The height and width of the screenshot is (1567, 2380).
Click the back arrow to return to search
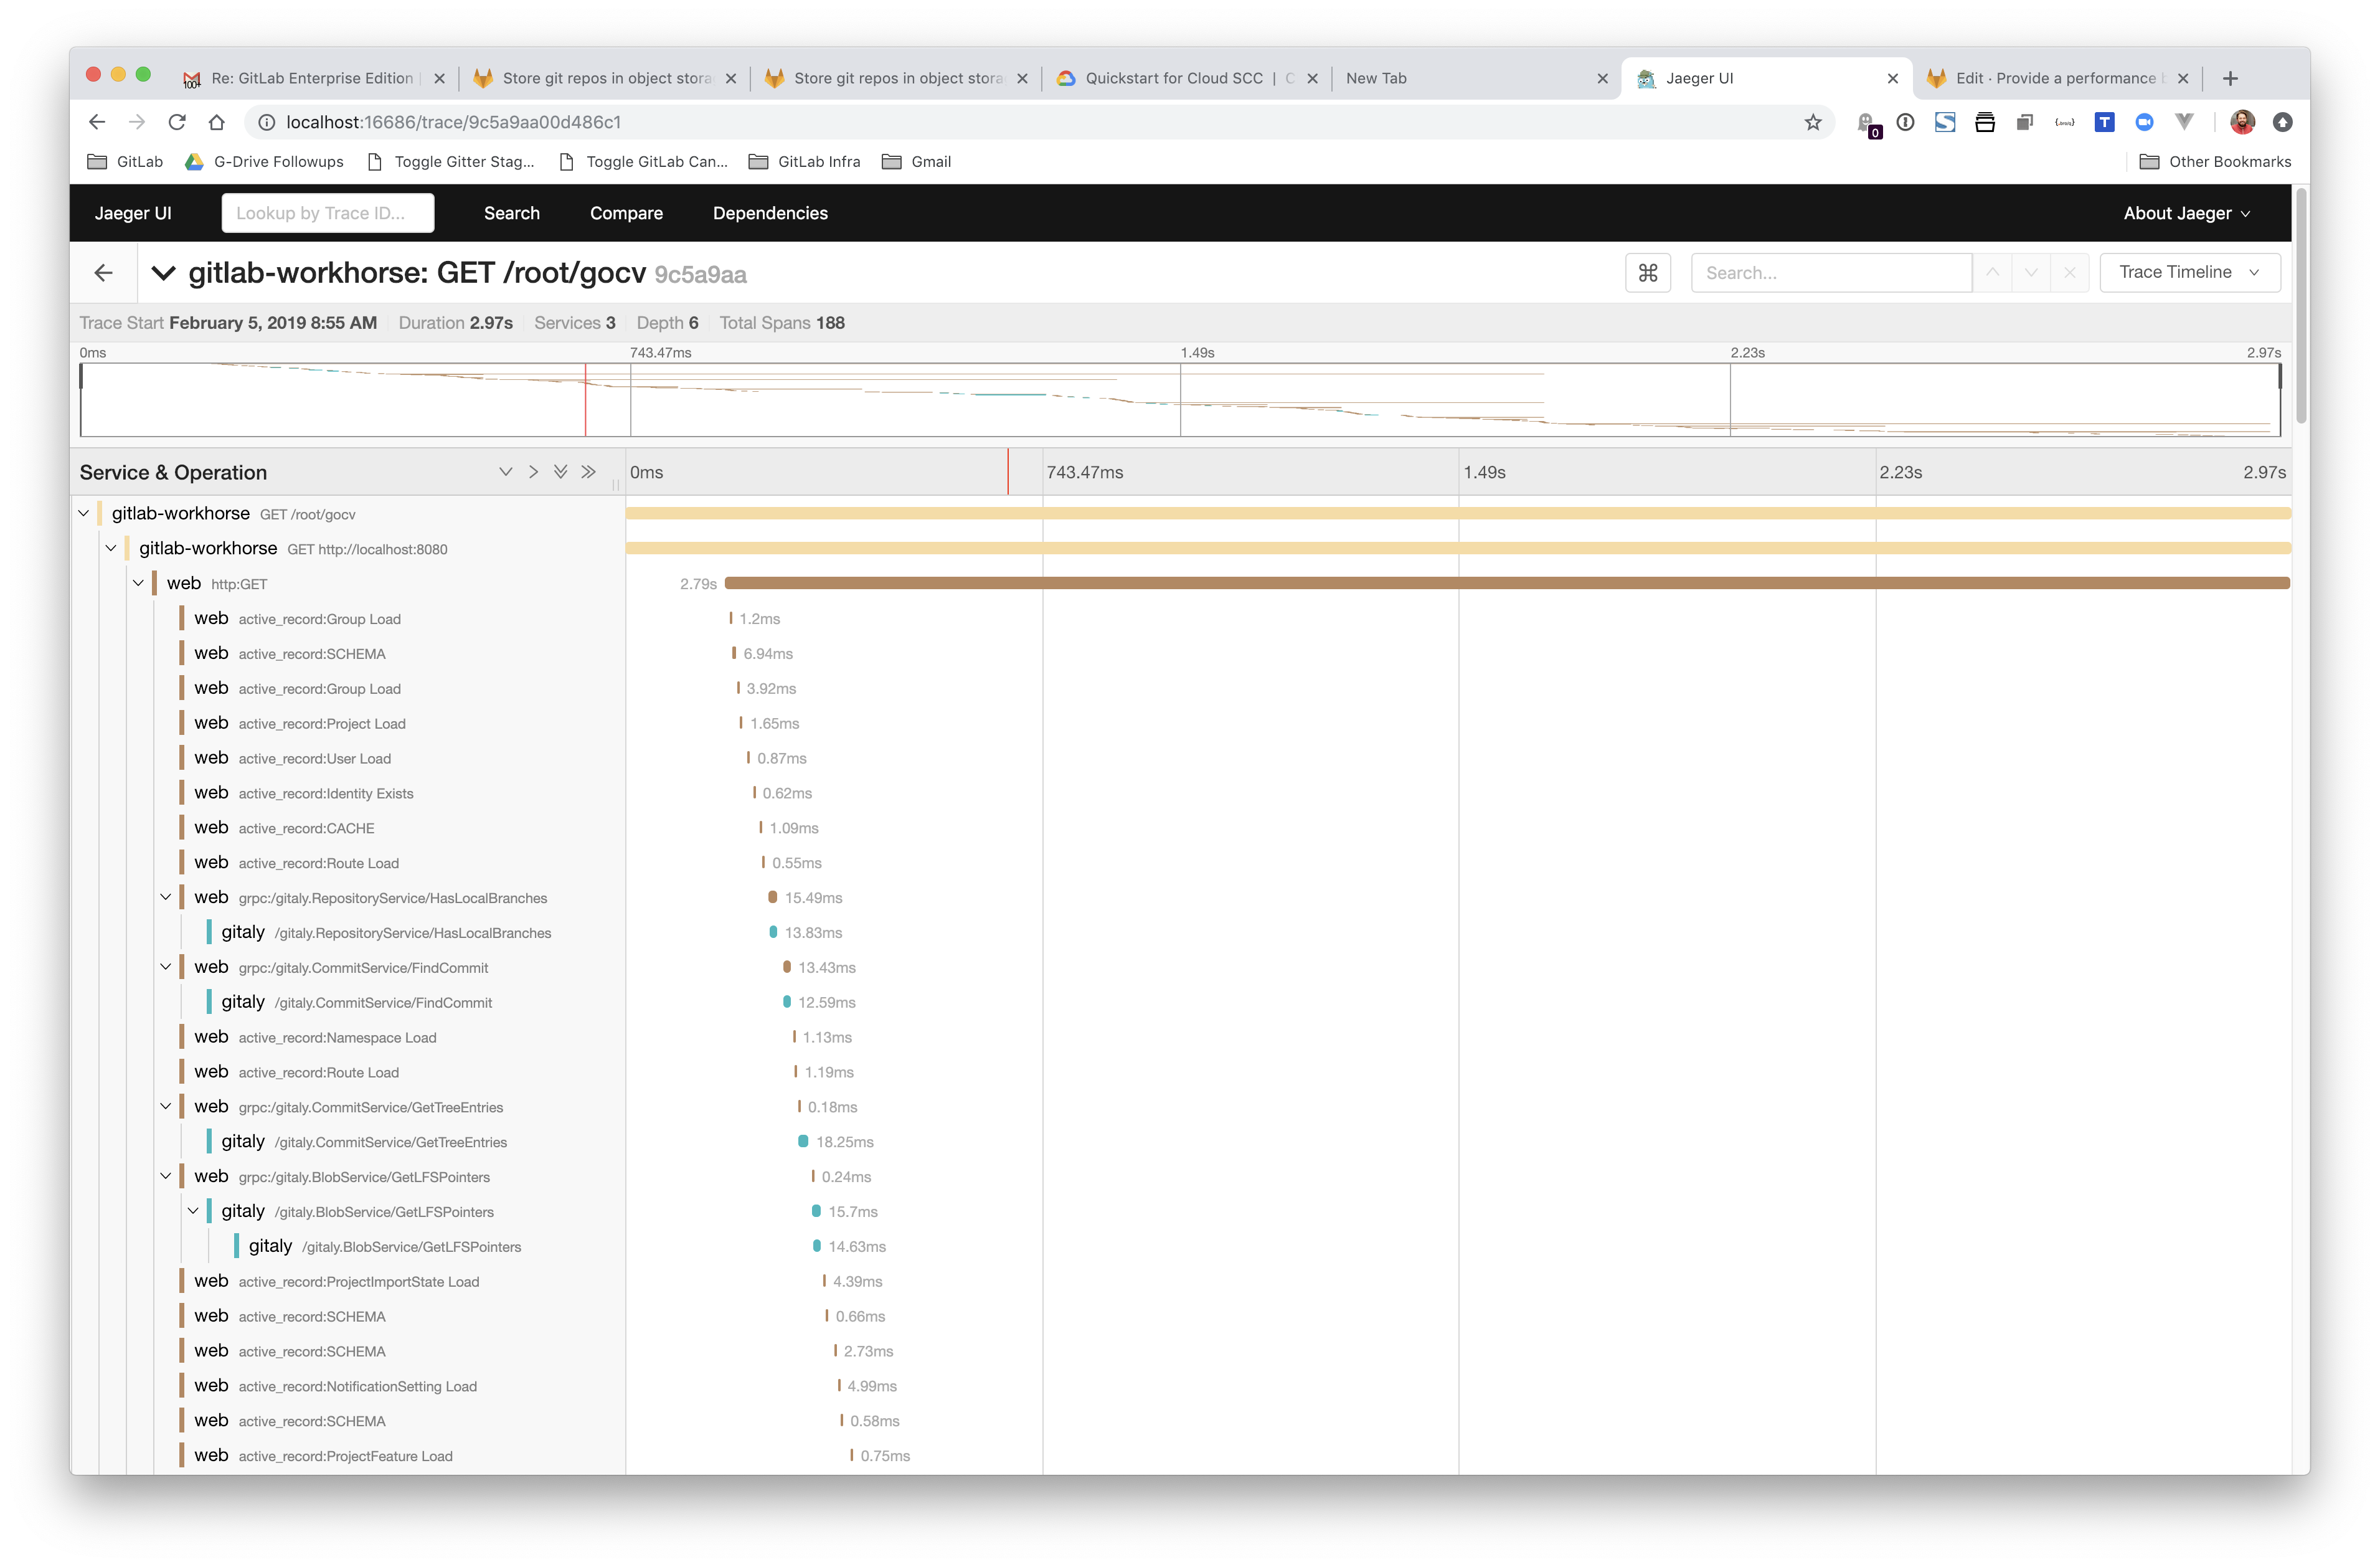coord(102,271)
